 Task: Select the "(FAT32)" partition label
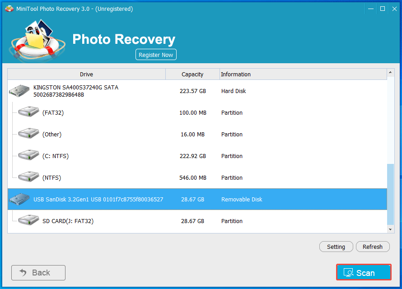(x=53, y=113)
